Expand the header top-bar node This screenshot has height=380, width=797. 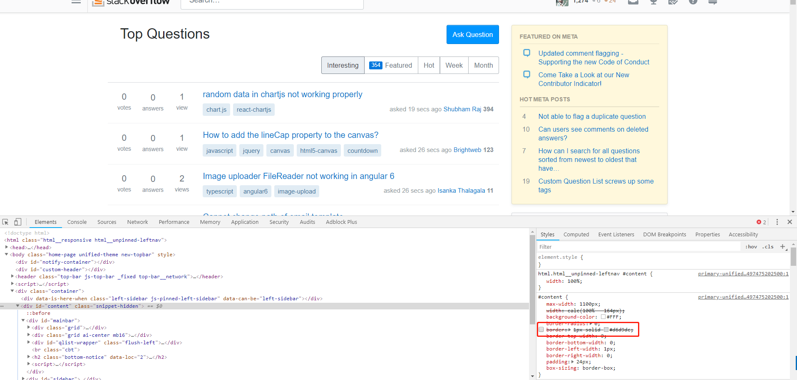12,276
